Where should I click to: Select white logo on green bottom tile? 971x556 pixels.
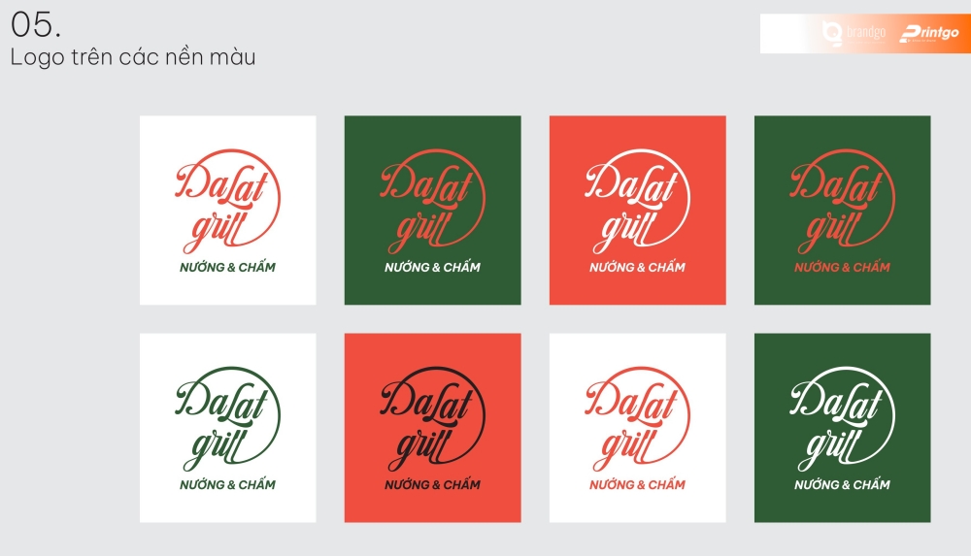842,428
